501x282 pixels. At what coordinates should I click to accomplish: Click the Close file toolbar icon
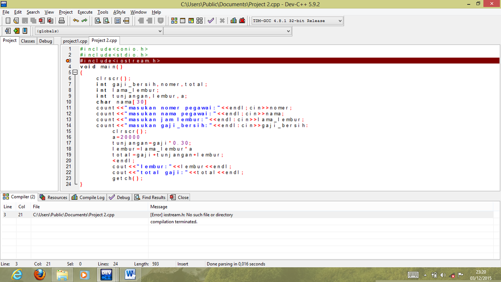(41, 21)
